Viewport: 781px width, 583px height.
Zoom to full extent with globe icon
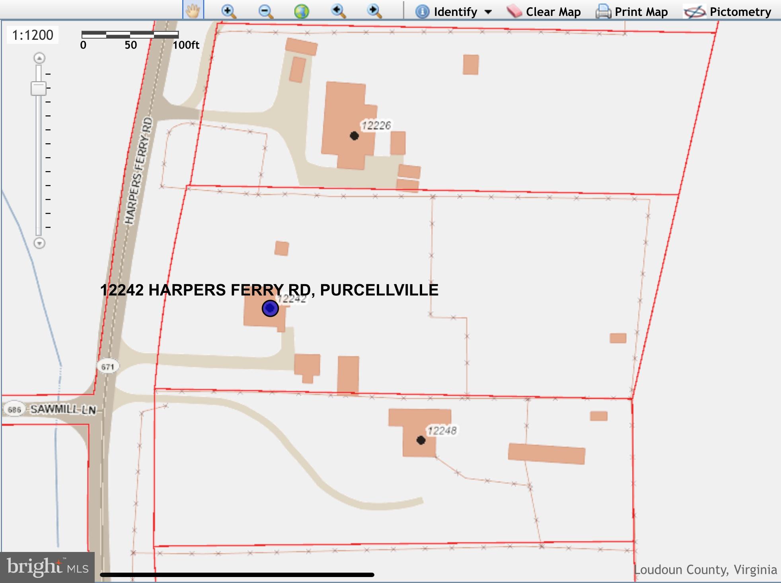pyautogui.click(x=302, y=11)
